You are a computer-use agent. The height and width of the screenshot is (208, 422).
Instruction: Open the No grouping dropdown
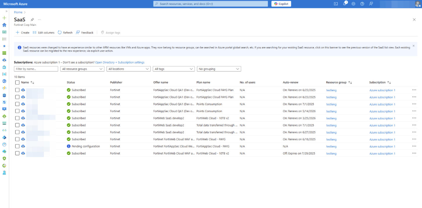click(219, 69)
